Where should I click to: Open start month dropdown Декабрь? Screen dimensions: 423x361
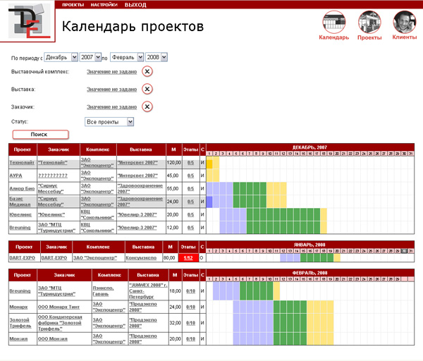(x=61, y=57)
